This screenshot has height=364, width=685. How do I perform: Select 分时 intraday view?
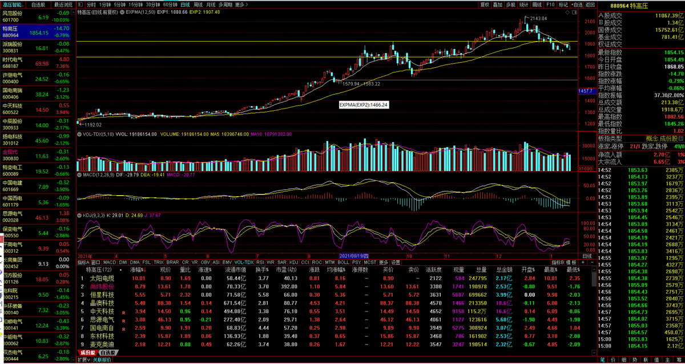[91, 4]
